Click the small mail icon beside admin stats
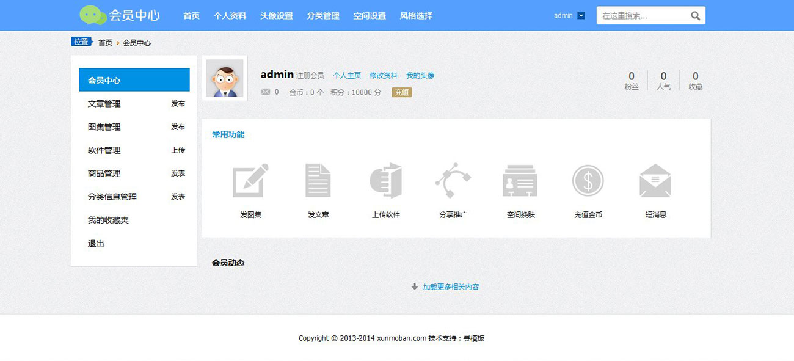794x361 pixels. point(265,92)
